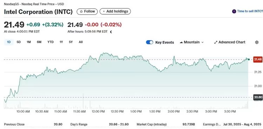
Task: Click the 21.00 price axis label
Action: [x=258, y=86]
